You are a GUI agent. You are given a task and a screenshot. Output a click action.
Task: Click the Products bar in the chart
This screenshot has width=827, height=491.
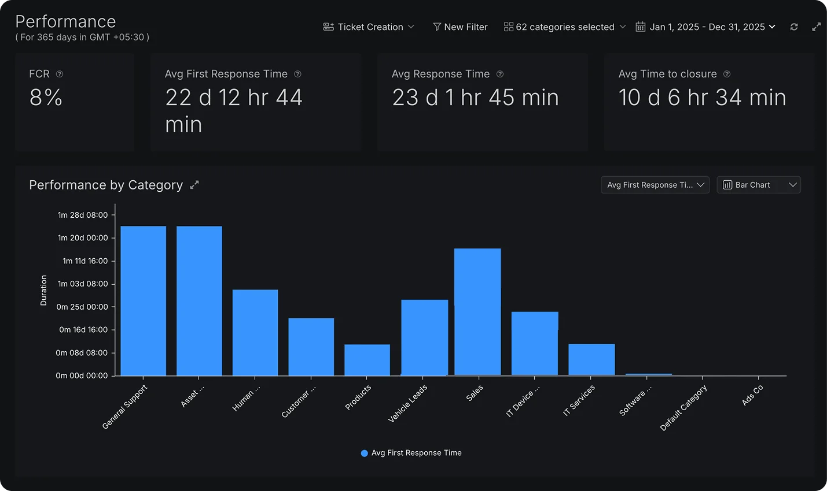click(367, 360)
